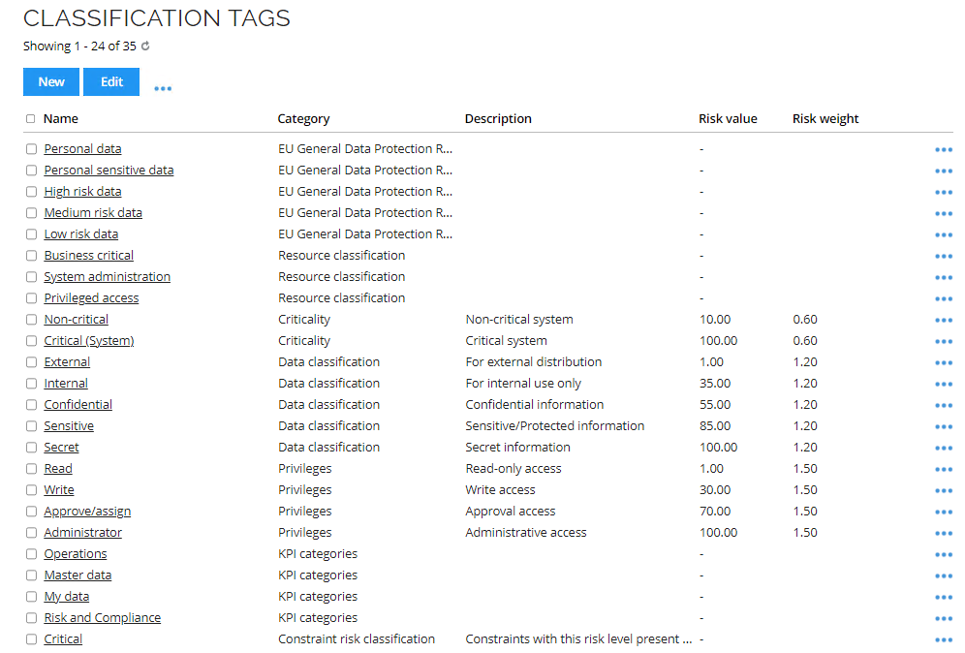Click the Edit button
The image size is (965, 653).
tap(111, 81)
